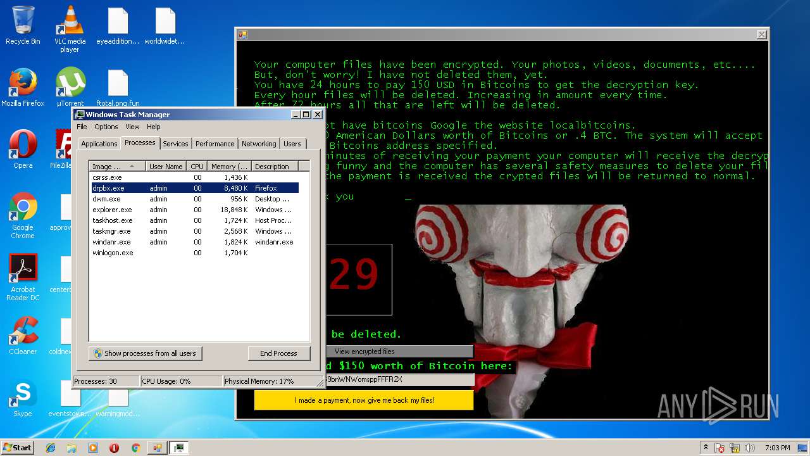Click the network status tray icon

tap(735, 448)
